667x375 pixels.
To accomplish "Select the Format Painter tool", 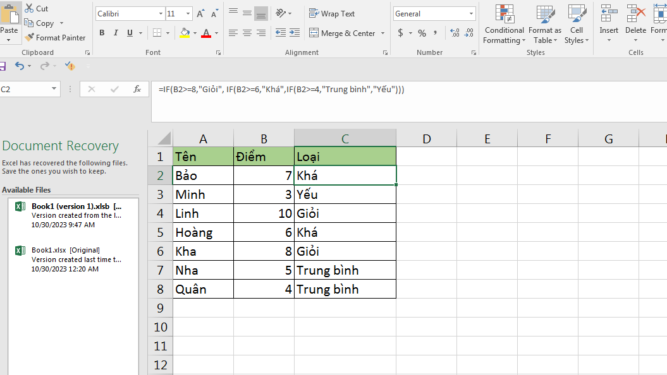I will tap(55, 37).
